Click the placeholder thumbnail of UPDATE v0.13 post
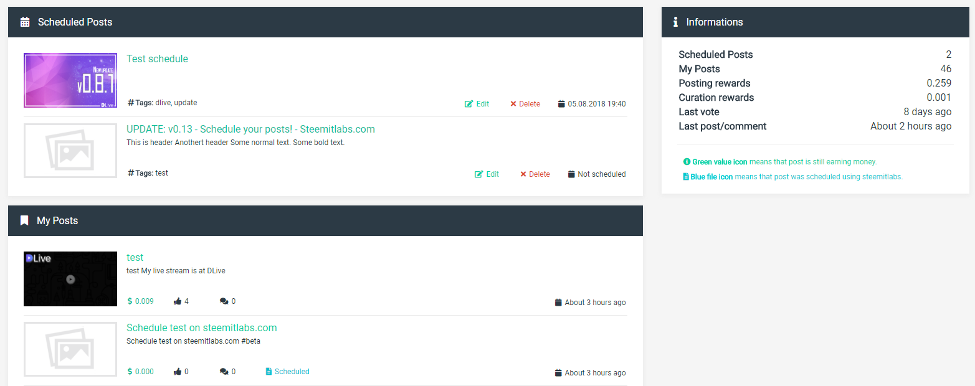The height and width of the screenshot is (386, 975). pyautogui.click(x=70, y=151)
